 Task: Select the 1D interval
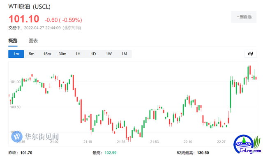93,54
